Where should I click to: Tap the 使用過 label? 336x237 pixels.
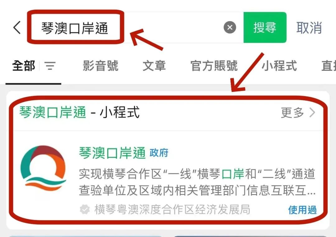302,210
